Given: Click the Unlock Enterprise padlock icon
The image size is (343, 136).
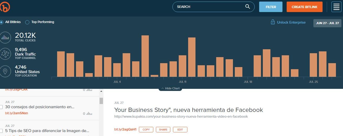Looking at the screenshot, I should (273, 22).
